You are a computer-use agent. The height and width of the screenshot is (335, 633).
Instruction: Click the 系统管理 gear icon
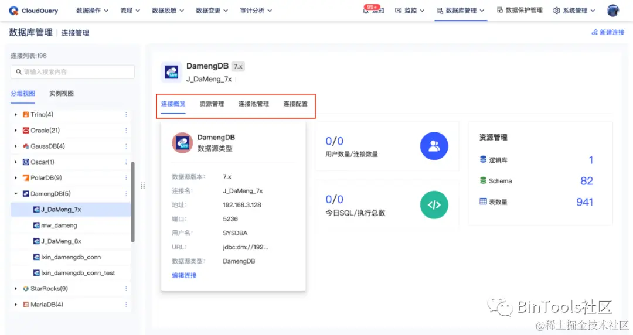coord(557,11)
